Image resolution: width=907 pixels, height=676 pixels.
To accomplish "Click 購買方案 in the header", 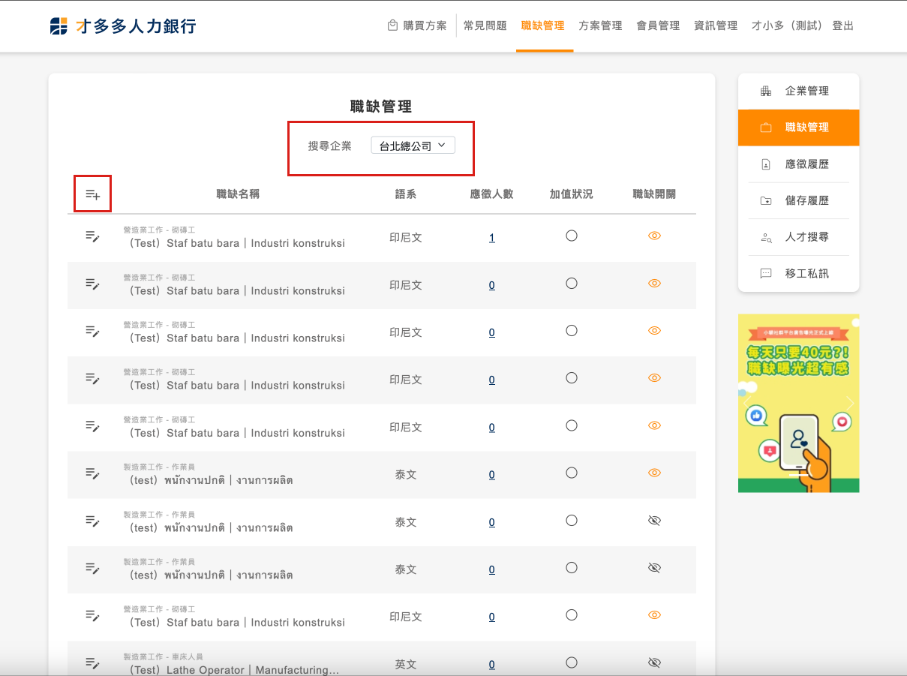I will click(417, 26).
